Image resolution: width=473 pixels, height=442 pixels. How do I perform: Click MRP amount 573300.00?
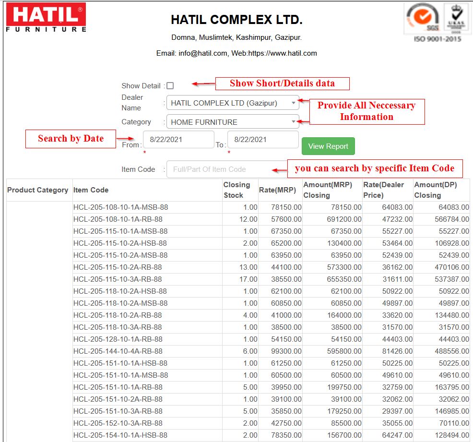344,267
